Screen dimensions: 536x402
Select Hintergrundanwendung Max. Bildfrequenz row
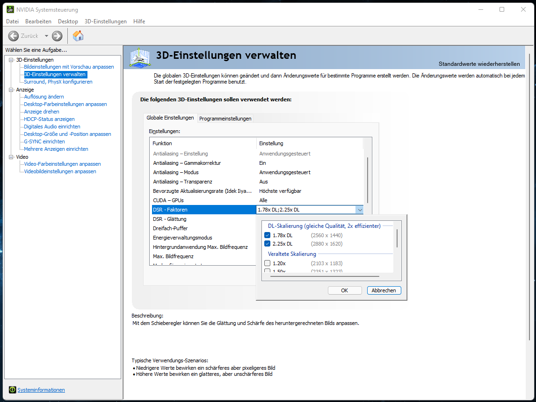204,247
